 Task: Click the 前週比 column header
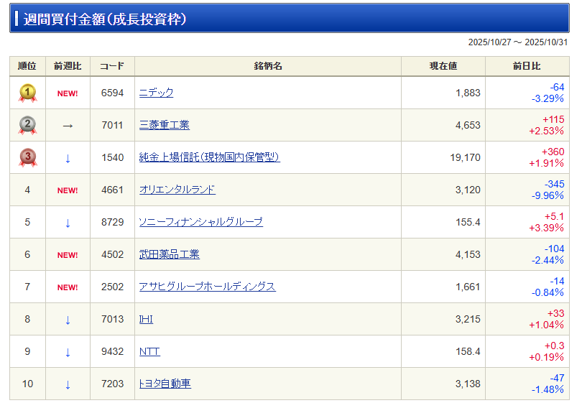pyautogui.click(x=68, y=66)
